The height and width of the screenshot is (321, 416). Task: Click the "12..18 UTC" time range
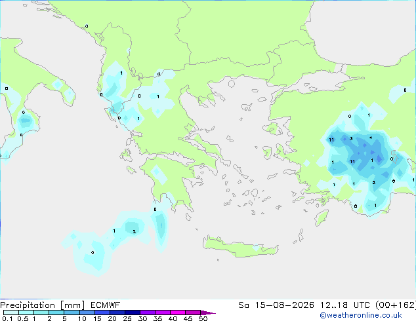tap(345, 305)
